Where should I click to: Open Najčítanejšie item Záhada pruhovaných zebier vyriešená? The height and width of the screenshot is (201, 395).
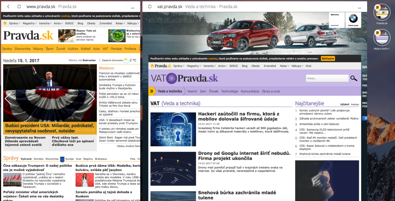pos(329,118)
